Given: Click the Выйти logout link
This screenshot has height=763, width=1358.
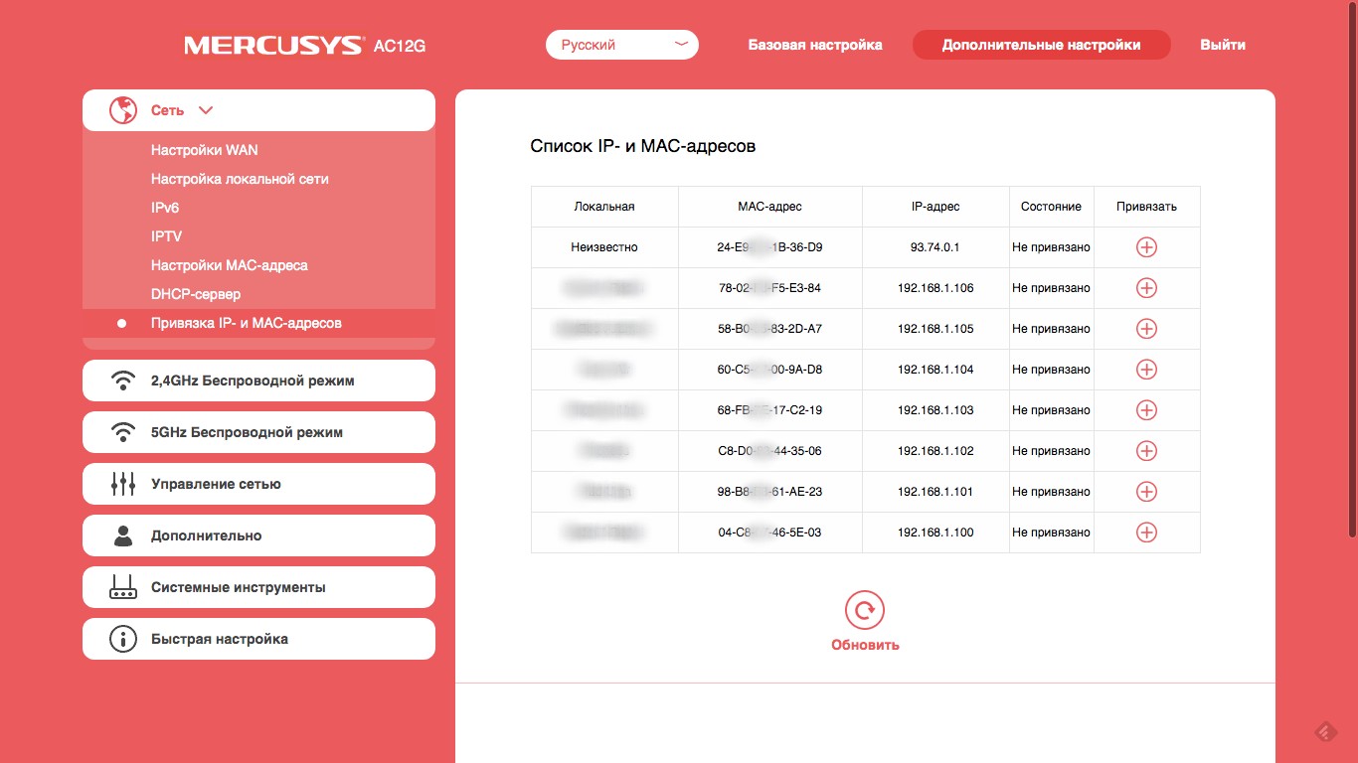Looking at the screenshot, I should pos(1222,45).
